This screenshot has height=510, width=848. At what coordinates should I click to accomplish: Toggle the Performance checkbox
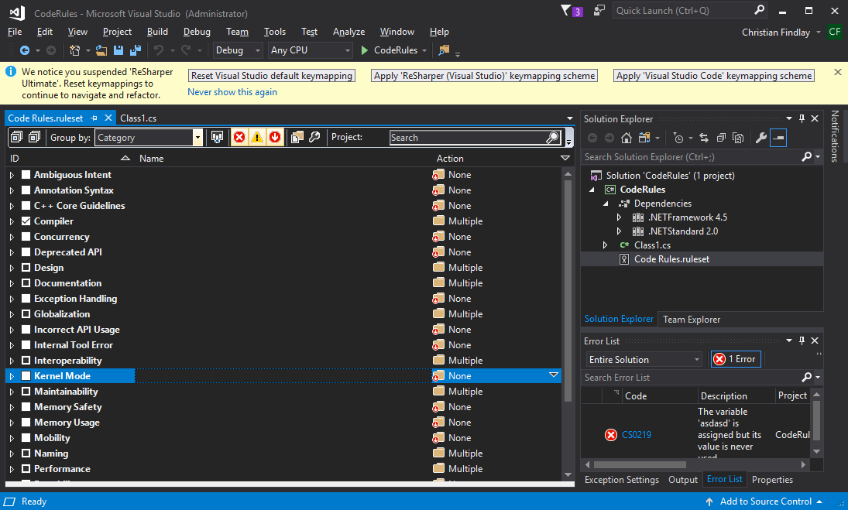point(26,469)
